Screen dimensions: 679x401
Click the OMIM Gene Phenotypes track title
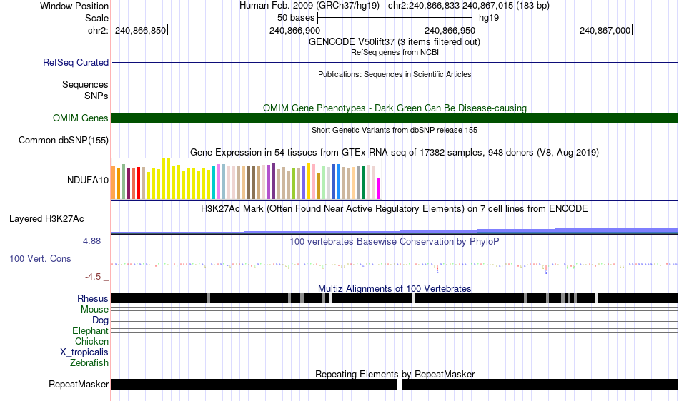point(395,108)
